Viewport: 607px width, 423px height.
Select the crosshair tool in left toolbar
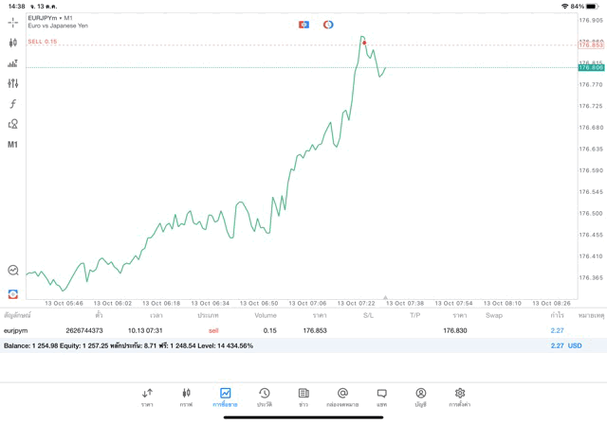coord(12,22)
